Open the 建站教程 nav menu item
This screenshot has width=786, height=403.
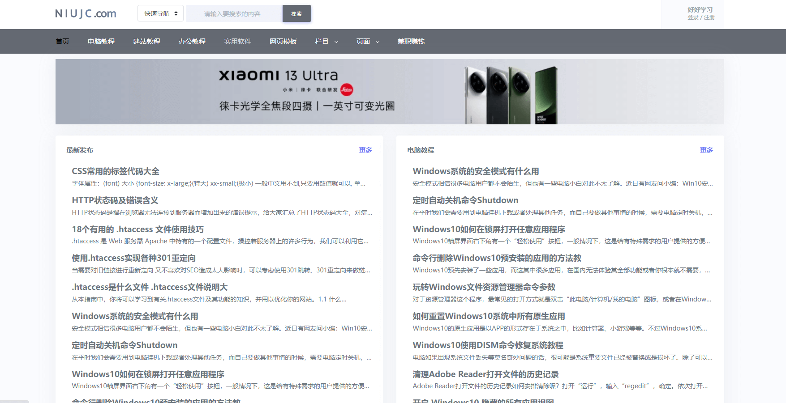coord(146,41)
